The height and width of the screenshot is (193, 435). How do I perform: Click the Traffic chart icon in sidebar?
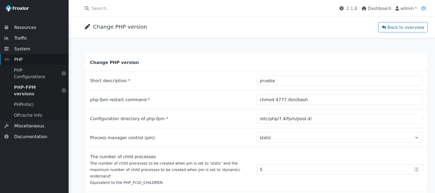point(6,38)
